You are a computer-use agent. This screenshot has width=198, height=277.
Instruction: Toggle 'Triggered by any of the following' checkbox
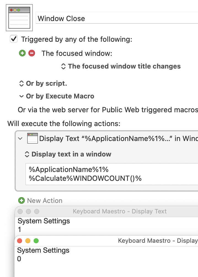point(14,39)
